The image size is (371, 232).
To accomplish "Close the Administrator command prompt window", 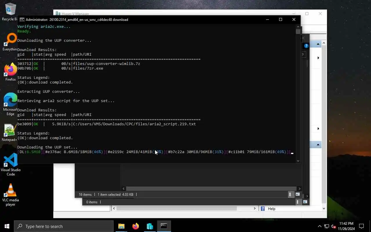I will pyautogui.click(x=294, y=19).
